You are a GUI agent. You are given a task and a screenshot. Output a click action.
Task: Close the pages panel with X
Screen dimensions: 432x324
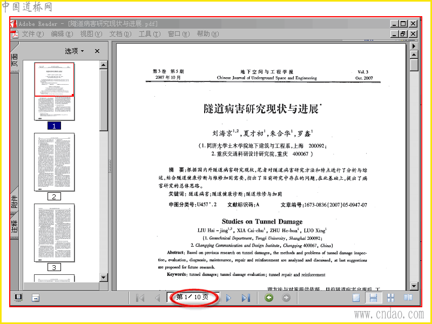point(97,51)
